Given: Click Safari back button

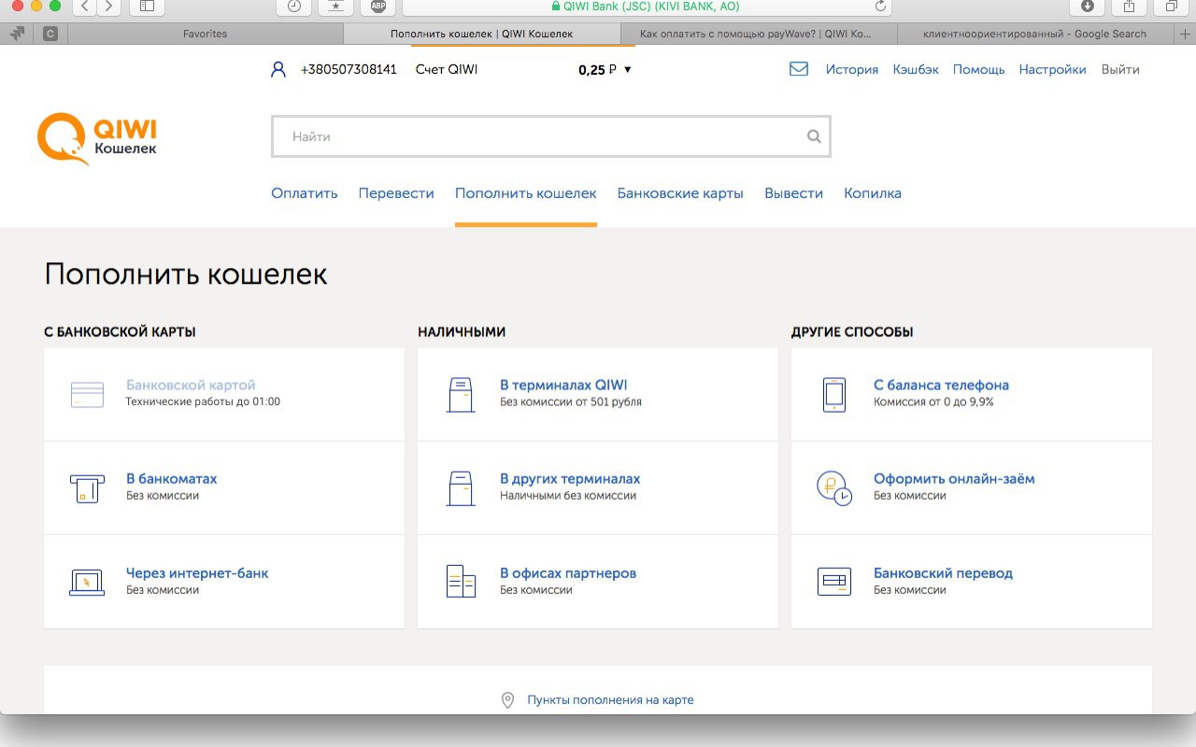Looking at the screenshot, I should pos(84,7).
